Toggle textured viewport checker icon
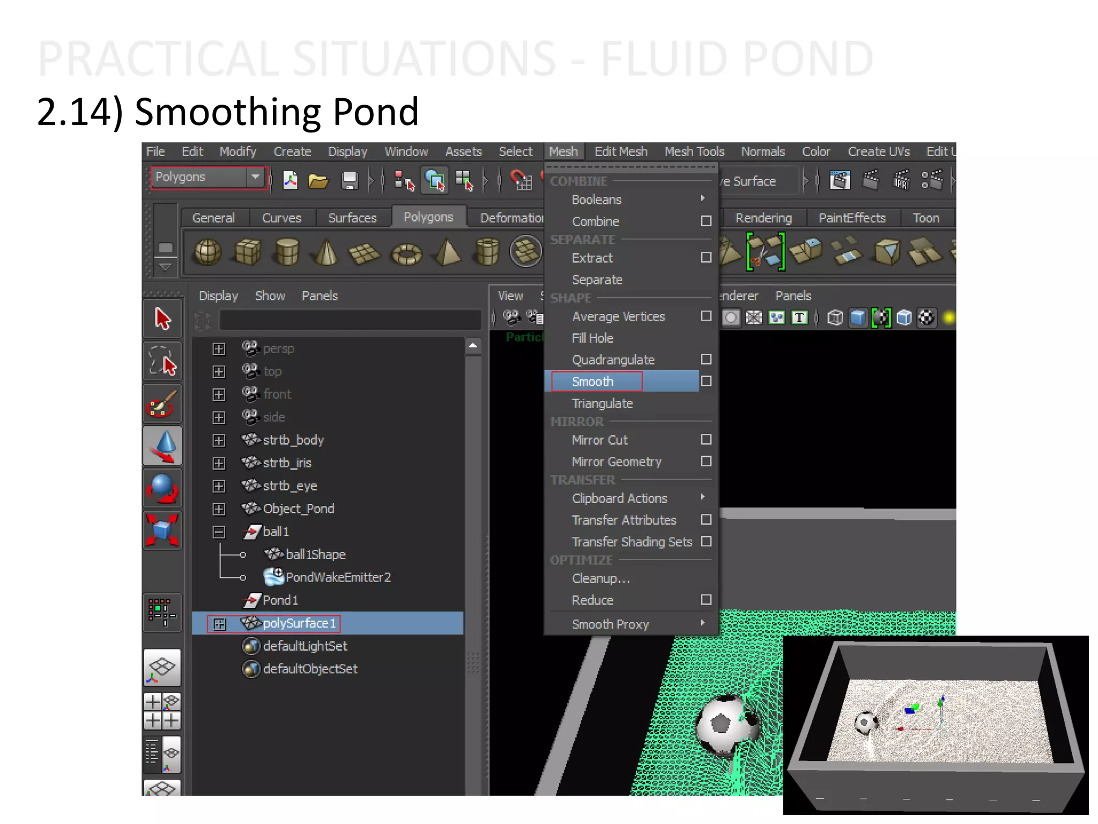 coord(926,318)
